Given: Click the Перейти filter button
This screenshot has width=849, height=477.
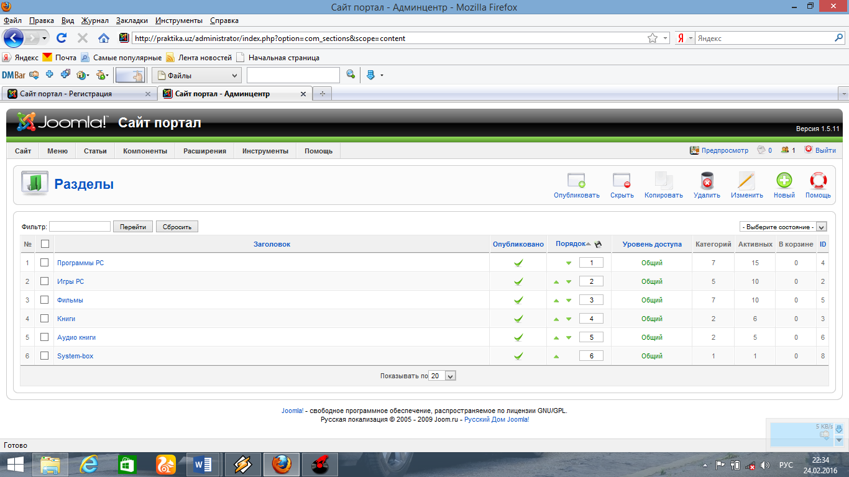Looking at the screenshot, I should tap(133, 227).
